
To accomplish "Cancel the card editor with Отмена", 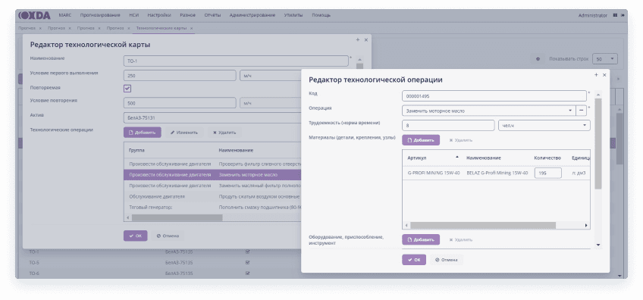I will click(168, 236).
